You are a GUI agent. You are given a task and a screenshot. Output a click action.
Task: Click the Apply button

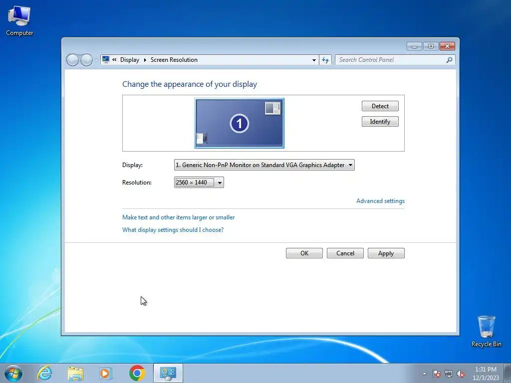(x=386, y=253)
